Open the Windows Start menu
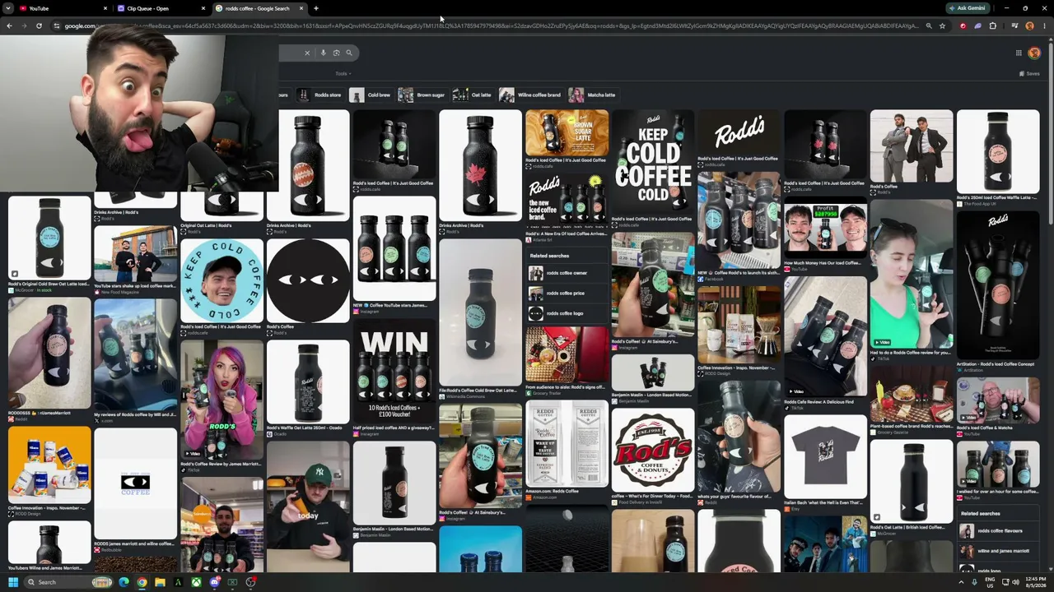The height and width of the screenshot is (592, 1054). [12, 582]
